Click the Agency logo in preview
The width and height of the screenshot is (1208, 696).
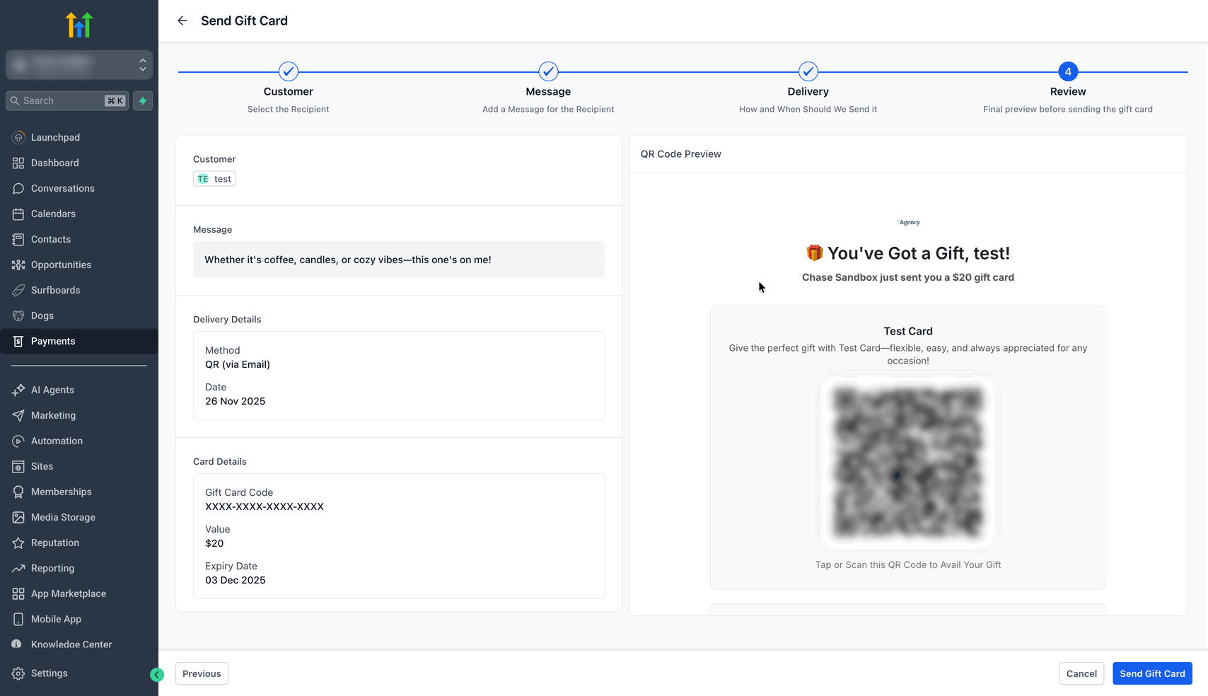pos(908,222)
